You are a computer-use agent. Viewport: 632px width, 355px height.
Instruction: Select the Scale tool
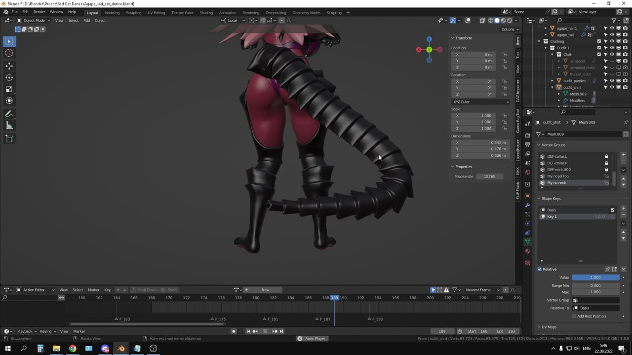point(9,89)
